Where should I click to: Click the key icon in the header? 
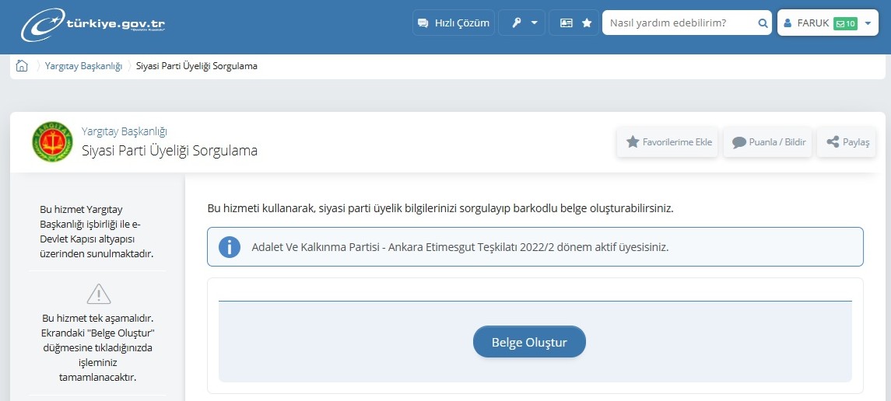click(x=517, y=23)
